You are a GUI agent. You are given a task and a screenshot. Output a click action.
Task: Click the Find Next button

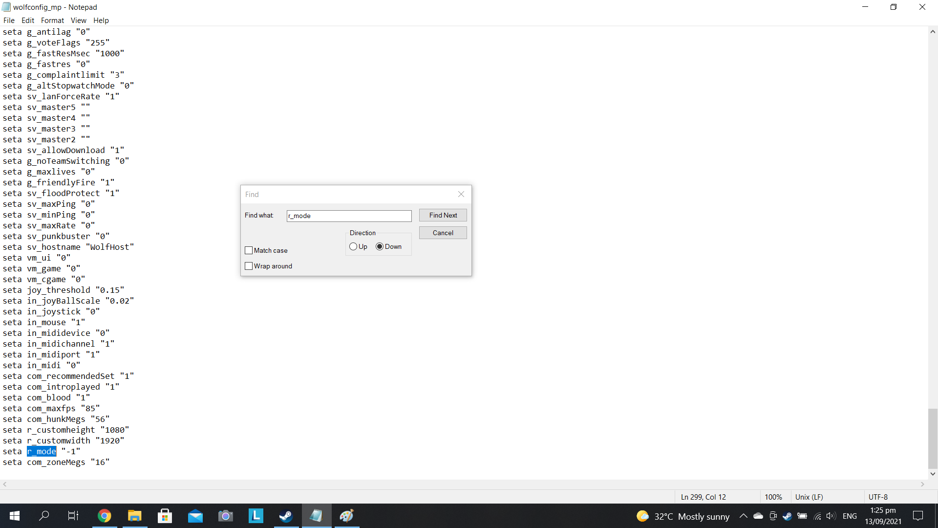click(x=443, y=215)
